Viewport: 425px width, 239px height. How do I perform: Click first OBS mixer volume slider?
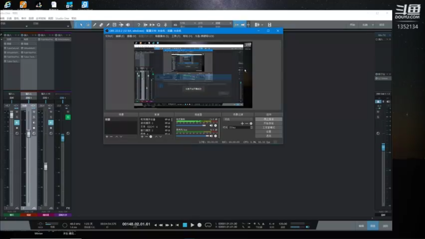(x=192, y=125)
